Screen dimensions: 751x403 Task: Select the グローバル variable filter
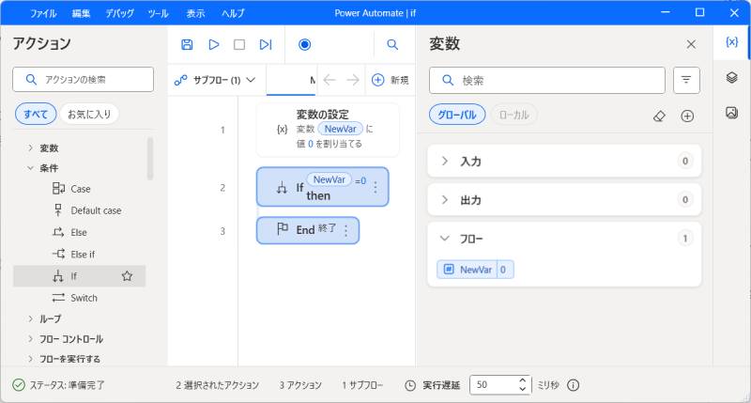[457, 115]
